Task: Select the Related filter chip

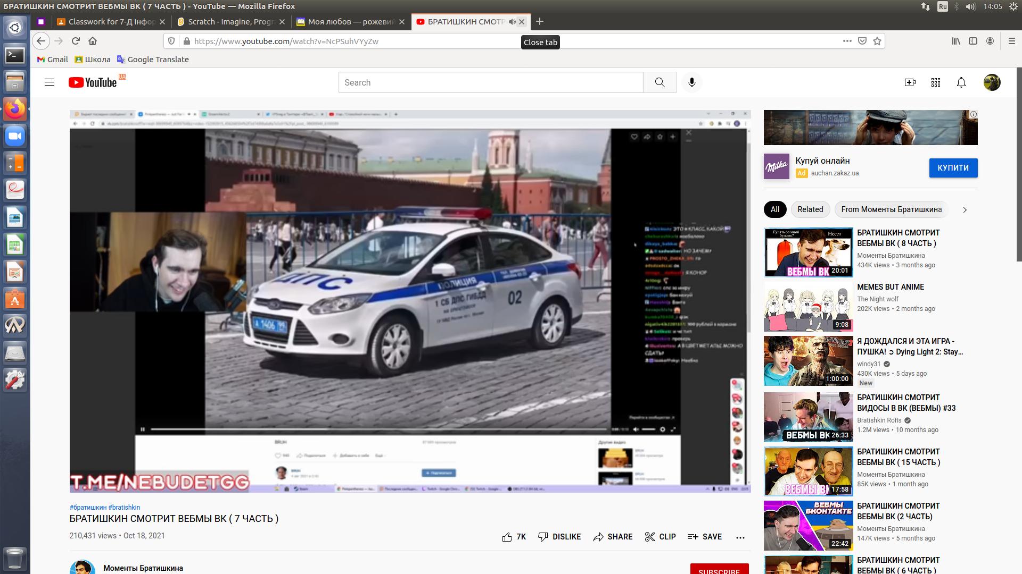Action: pyautogui.click(x=810, y=209)
